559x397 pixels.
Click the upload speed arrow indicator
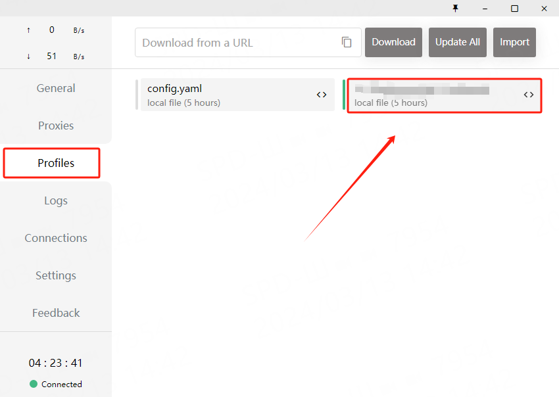click(x=28, y=30)
